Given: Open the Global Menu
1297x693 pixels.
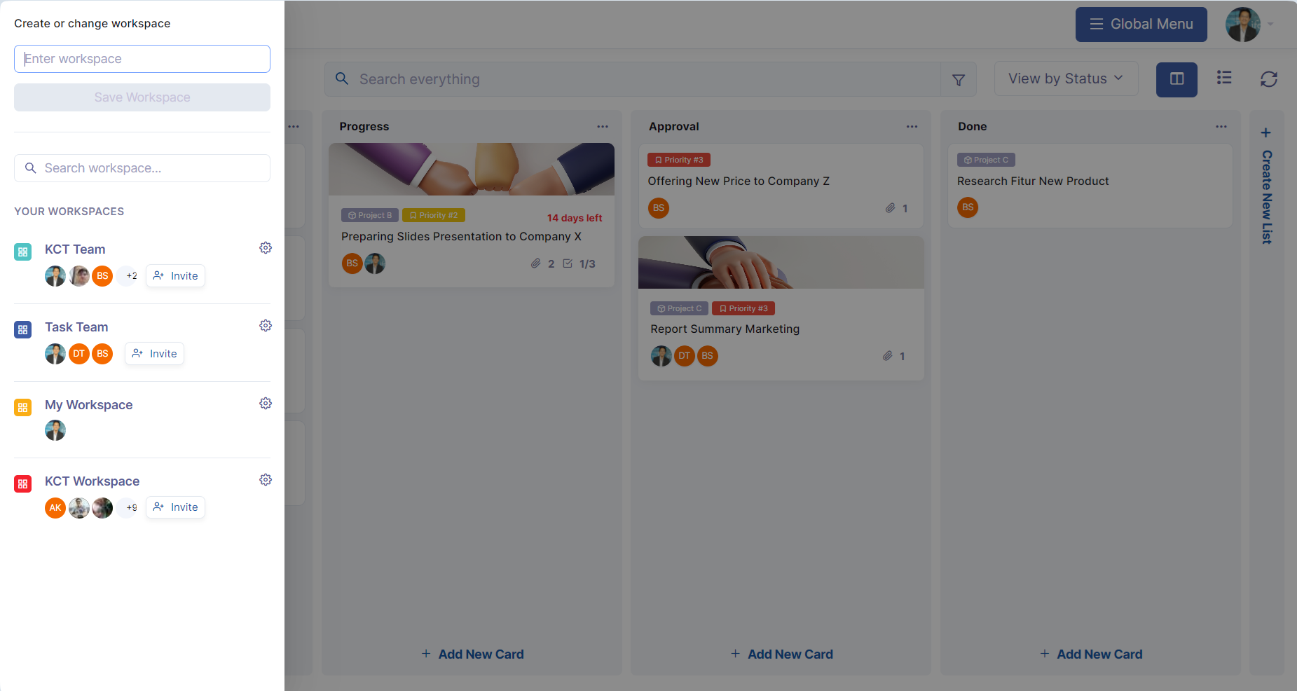Looking at the screenshot, I should coord(1141,25).
